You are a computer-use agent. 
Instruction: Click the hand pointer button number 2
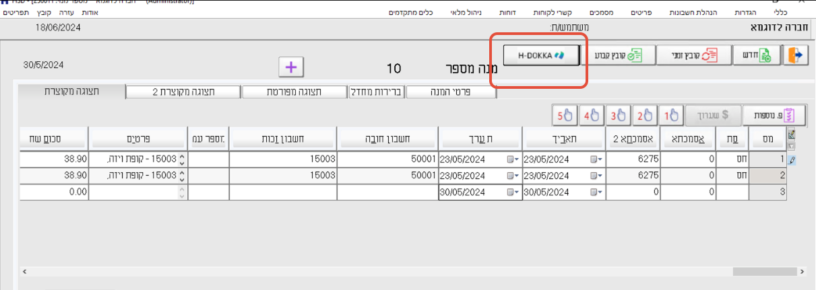point(644,115)
